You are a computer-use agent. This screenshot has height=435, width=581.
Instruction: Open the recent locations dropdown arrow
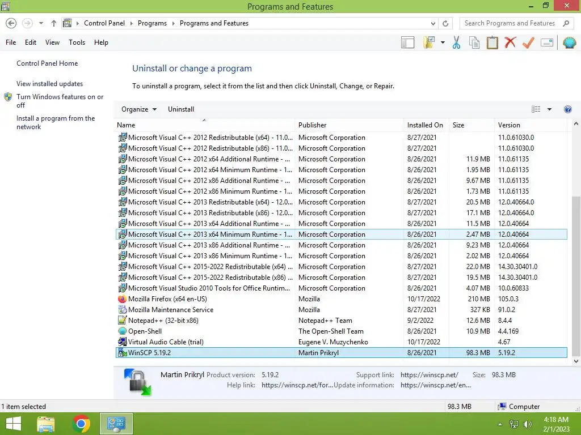click(x=41, y=23)
